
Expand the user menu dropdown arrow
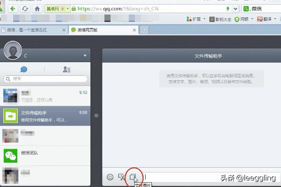pyautogui.click(x=85, y=56)
